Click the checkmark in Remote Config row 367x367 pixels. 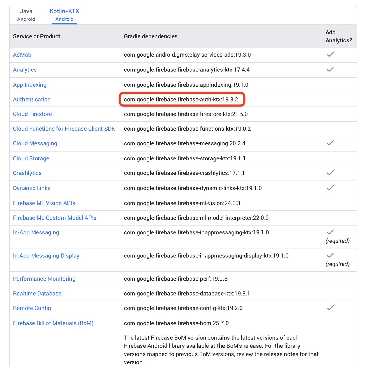[330, 308]
